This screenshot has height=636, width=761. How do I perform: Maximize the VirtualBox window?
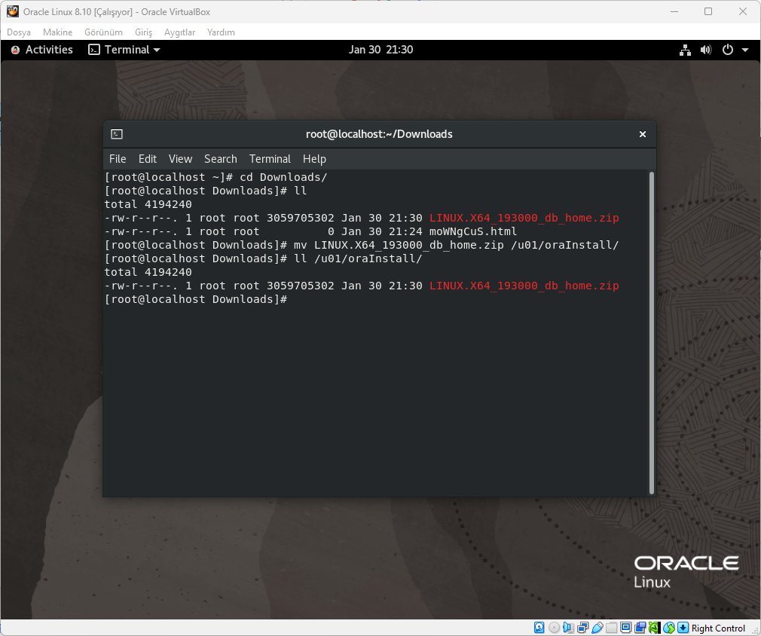[x=708, y=11]
